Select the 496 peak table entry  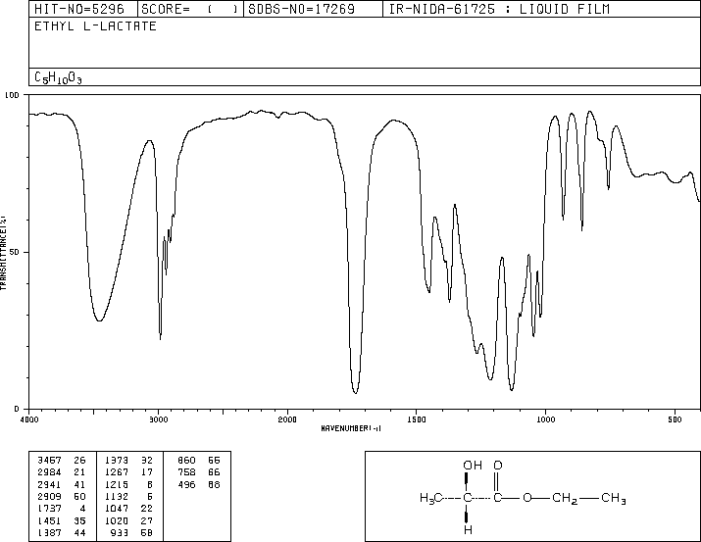(x=199, y=484)
